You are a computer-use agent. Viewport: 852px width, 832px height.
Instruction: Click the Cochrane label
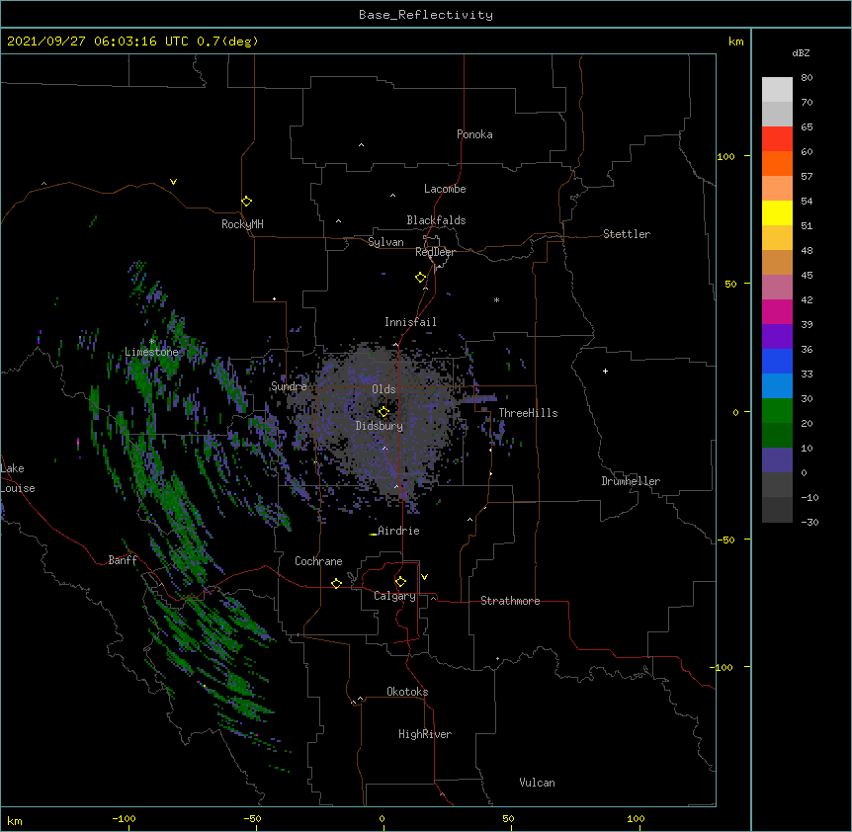(318, 561)
